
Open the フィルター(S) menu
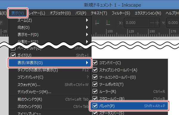(121, 13)
